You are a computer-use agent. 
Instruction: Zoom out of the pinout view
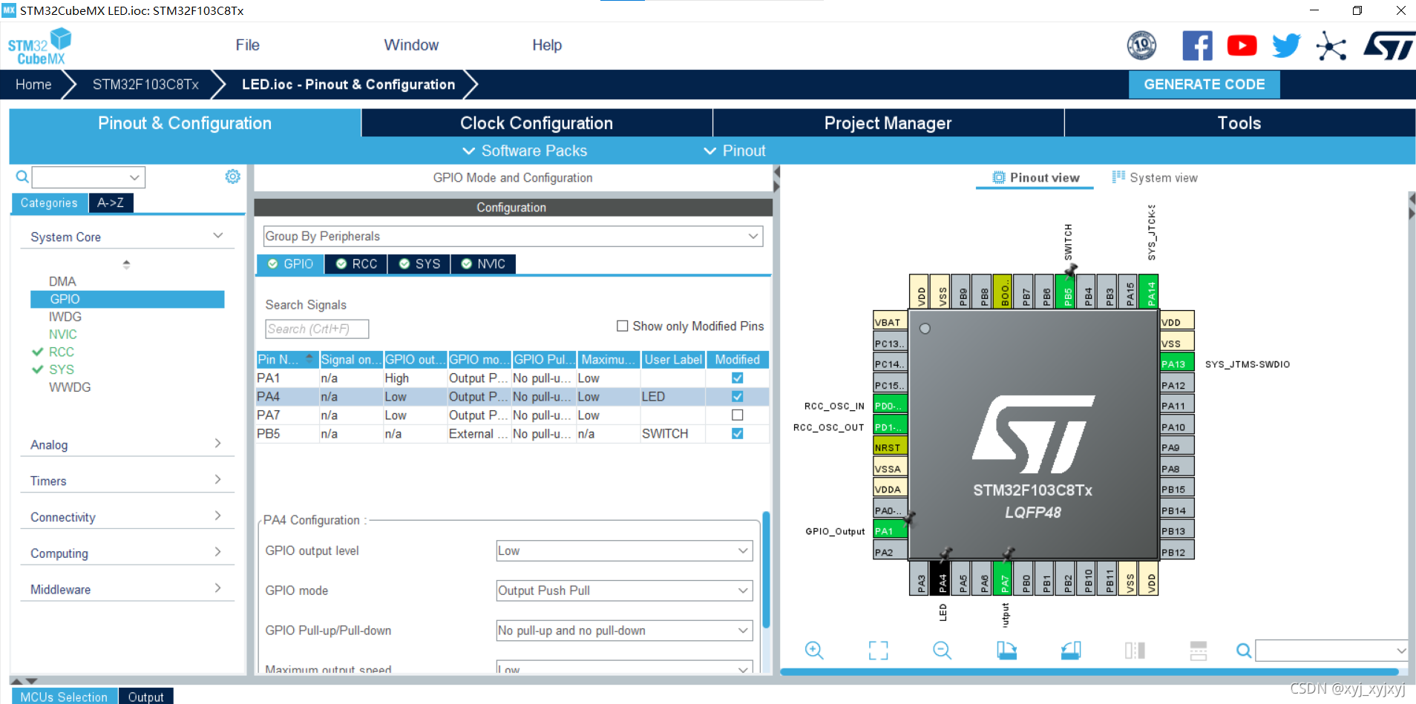click(x=942, y=651)
